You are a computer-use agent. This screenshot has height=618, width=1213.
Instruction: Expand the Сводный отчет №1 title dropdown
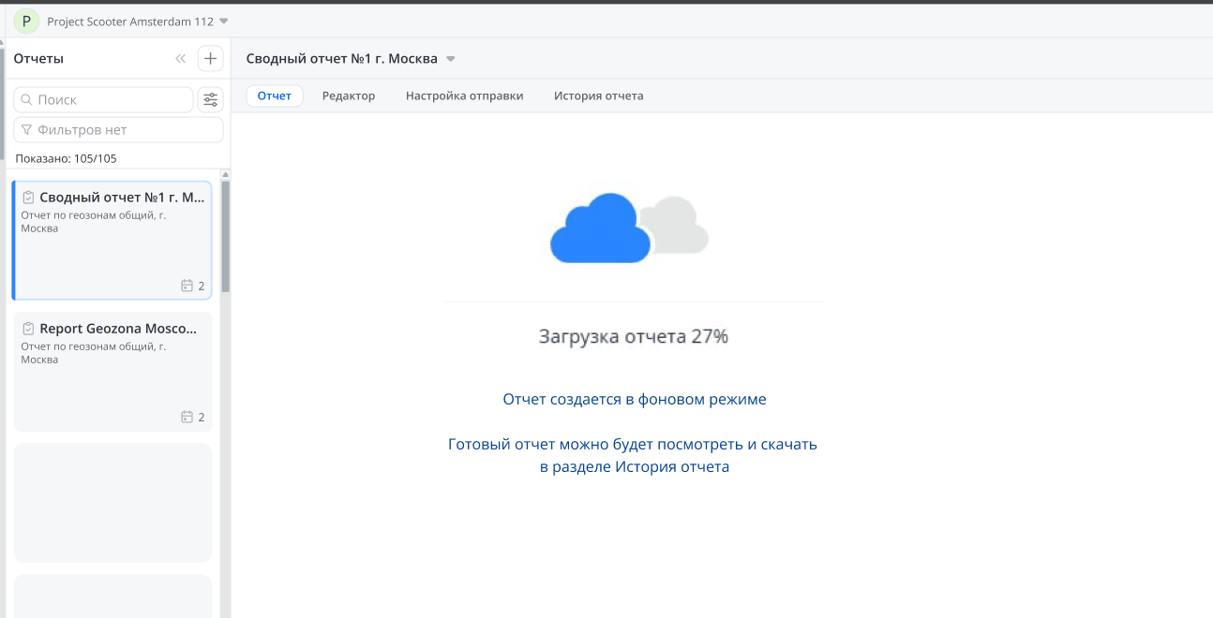click(x=450, y=59)
